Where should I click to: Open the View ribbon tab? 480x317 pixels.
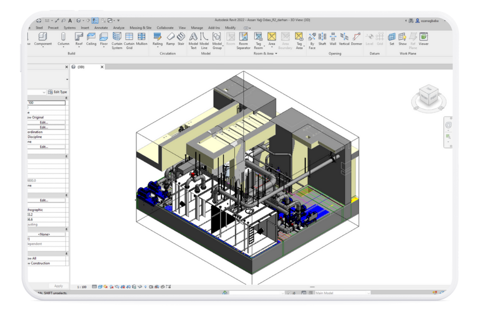pyautogui.click(x=182, y=28)
